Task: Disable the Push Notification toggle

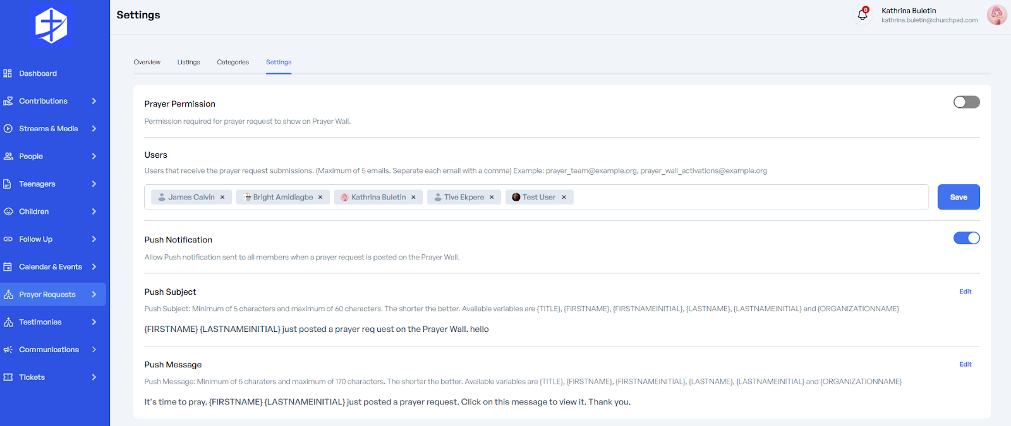Action: pos(966,238)
